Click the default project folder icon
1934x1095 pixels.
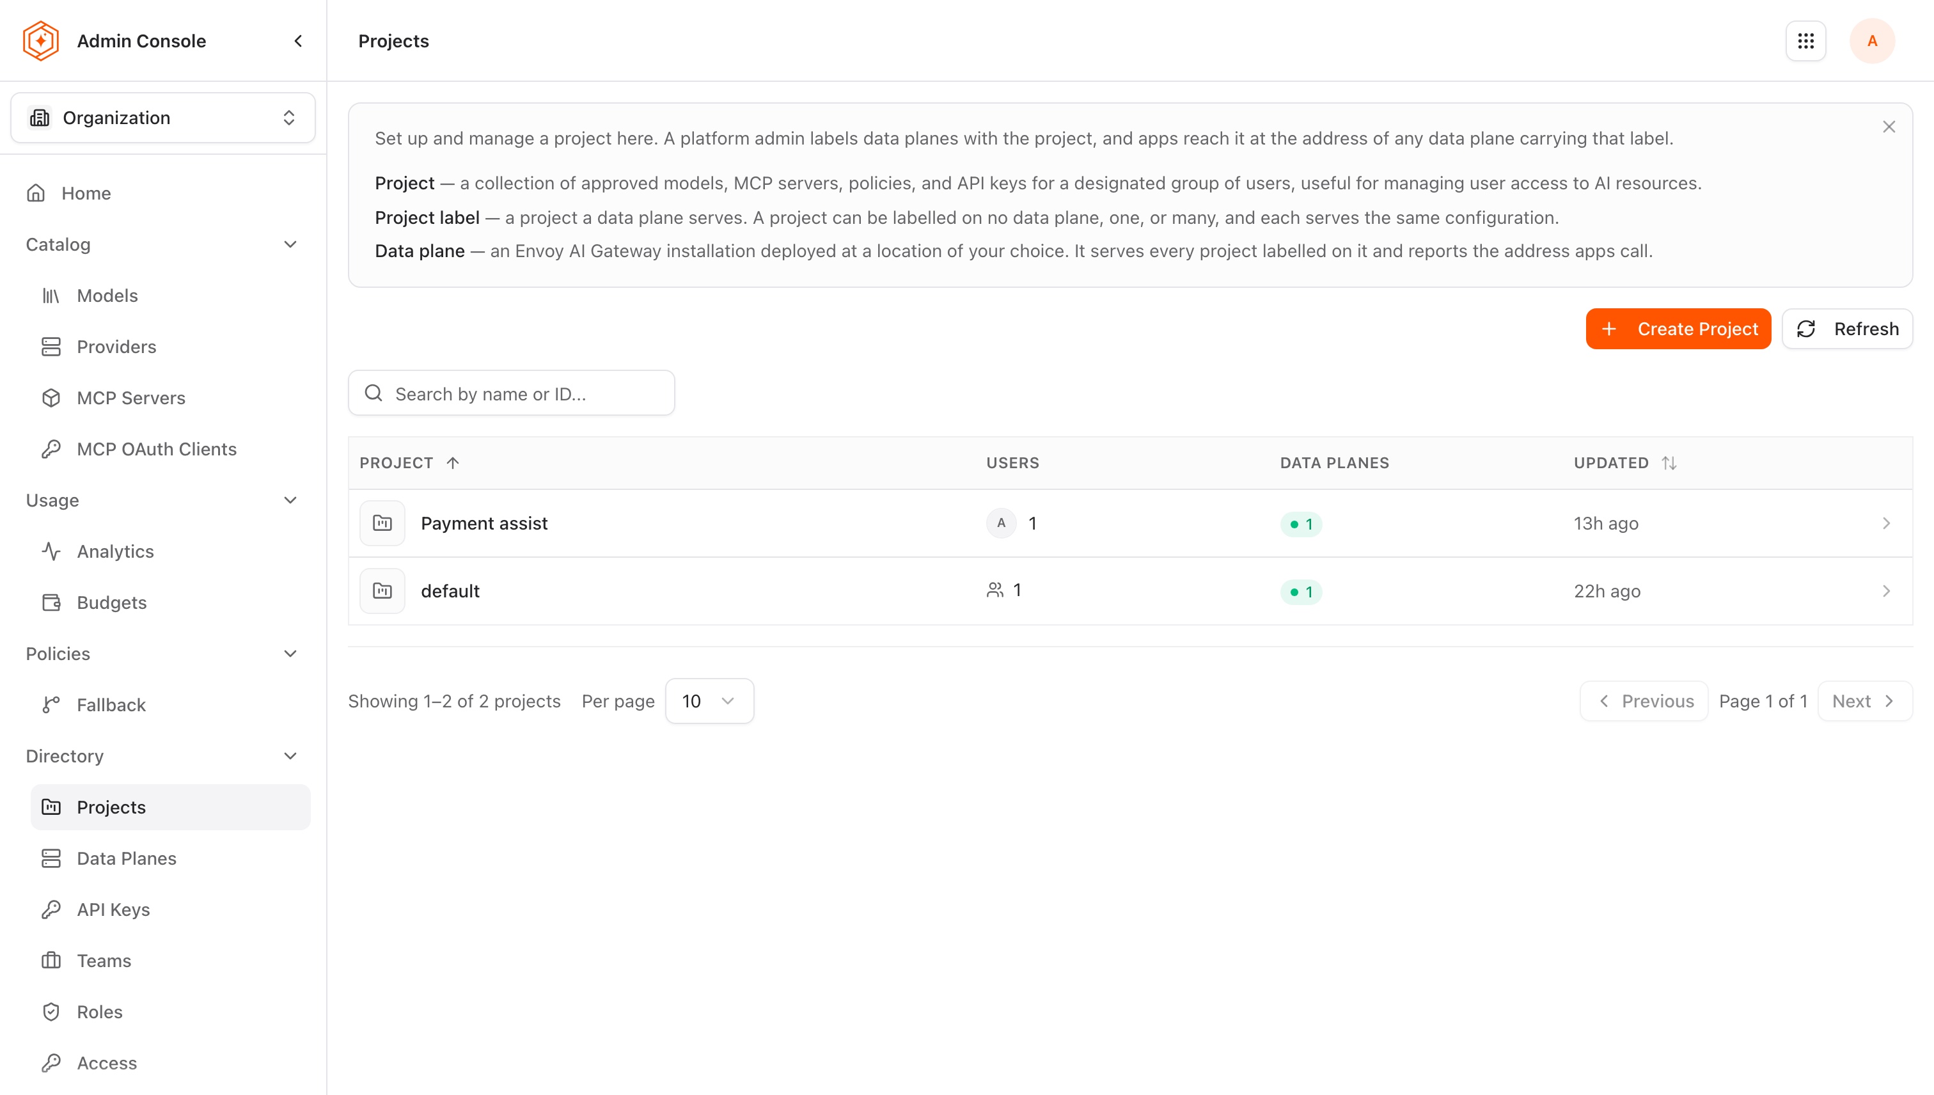point(382,591)
